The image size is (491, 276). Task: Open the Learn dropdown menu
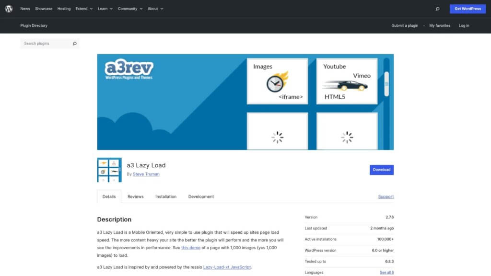105,8
